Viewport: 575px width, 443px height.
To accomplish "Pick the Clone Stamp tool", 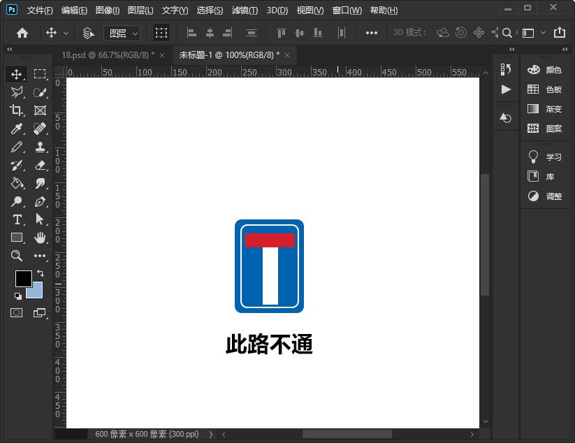I will 40,147.
